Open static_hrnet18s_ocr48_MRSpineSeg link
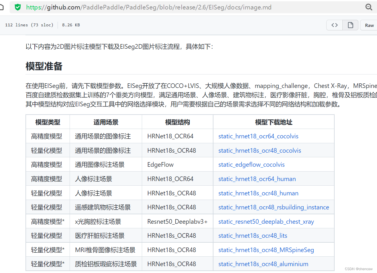377x273 pixels. (266, 250)
